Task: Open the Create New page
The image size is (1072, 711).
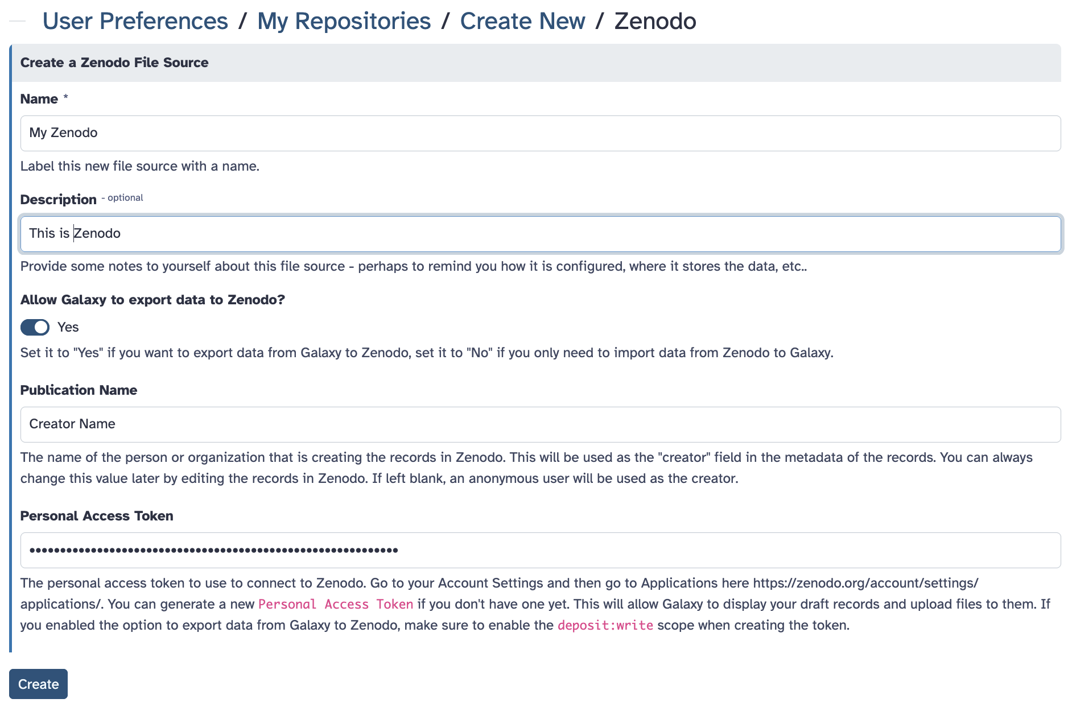Action: pos(523,22)
